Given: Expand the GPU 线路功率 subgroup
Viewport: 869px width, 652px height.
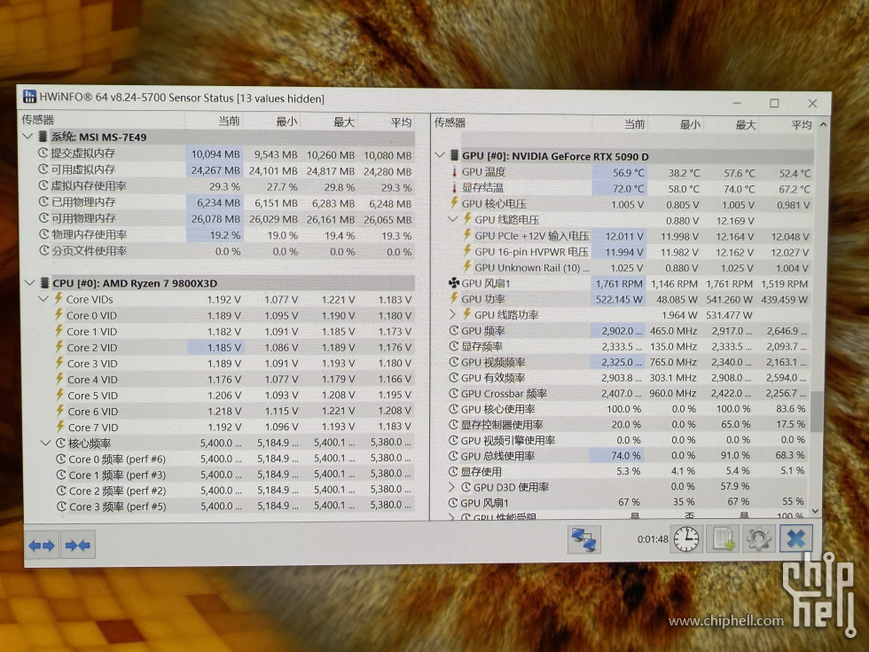Looking at the screenshot, I should [452, 314].
